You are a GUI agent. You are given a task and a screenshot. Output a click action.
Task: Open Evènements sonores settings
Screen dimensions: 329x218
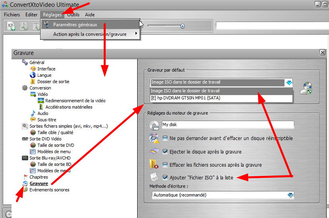[49, 190]
